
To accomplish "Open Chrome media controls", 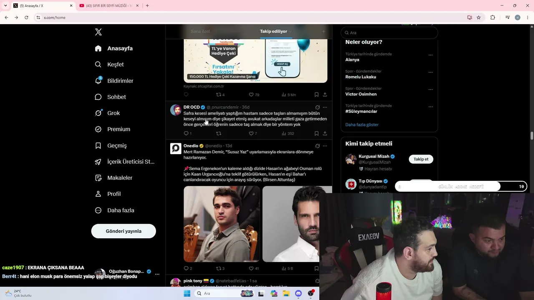I will click(507, 17).
